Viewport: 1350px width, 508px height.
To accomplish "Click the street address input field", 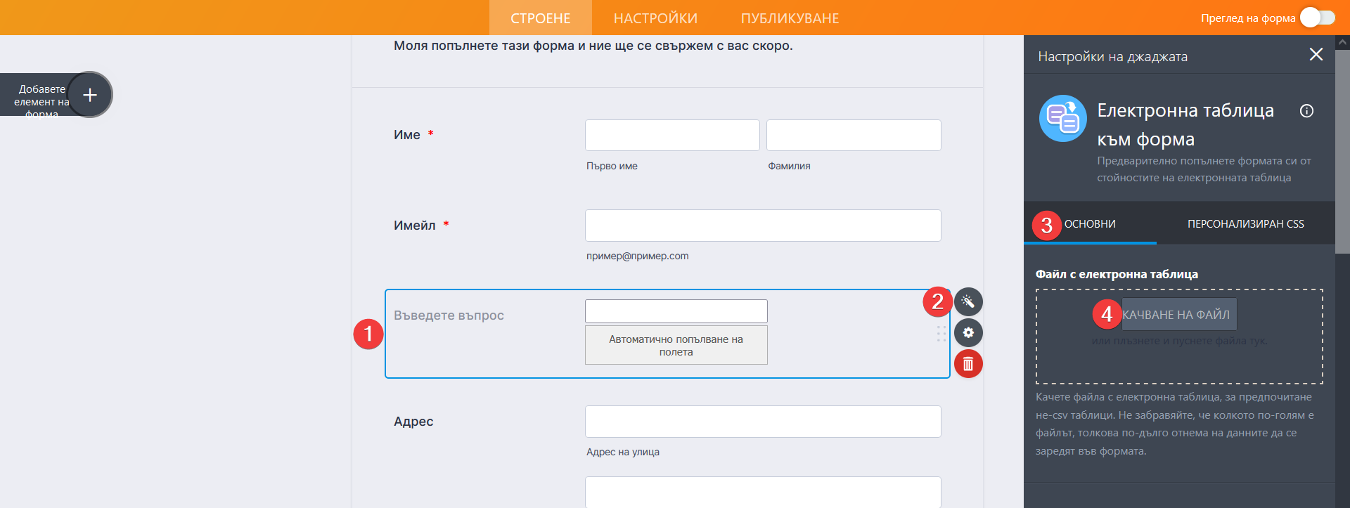I will pos(763,422).
